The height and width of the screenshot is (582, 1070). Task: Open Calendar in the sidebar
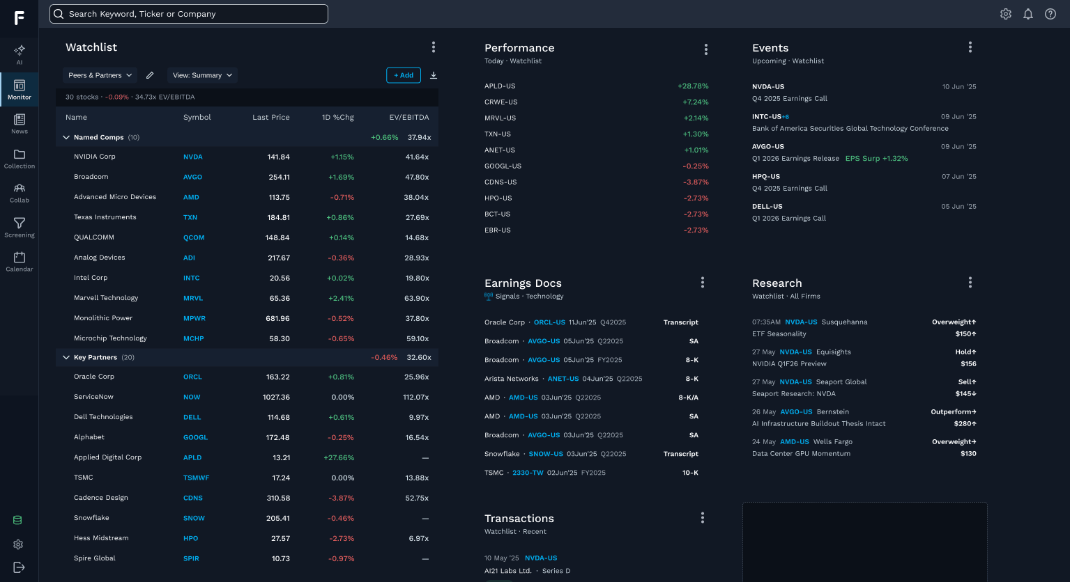(x=20, y=262)
